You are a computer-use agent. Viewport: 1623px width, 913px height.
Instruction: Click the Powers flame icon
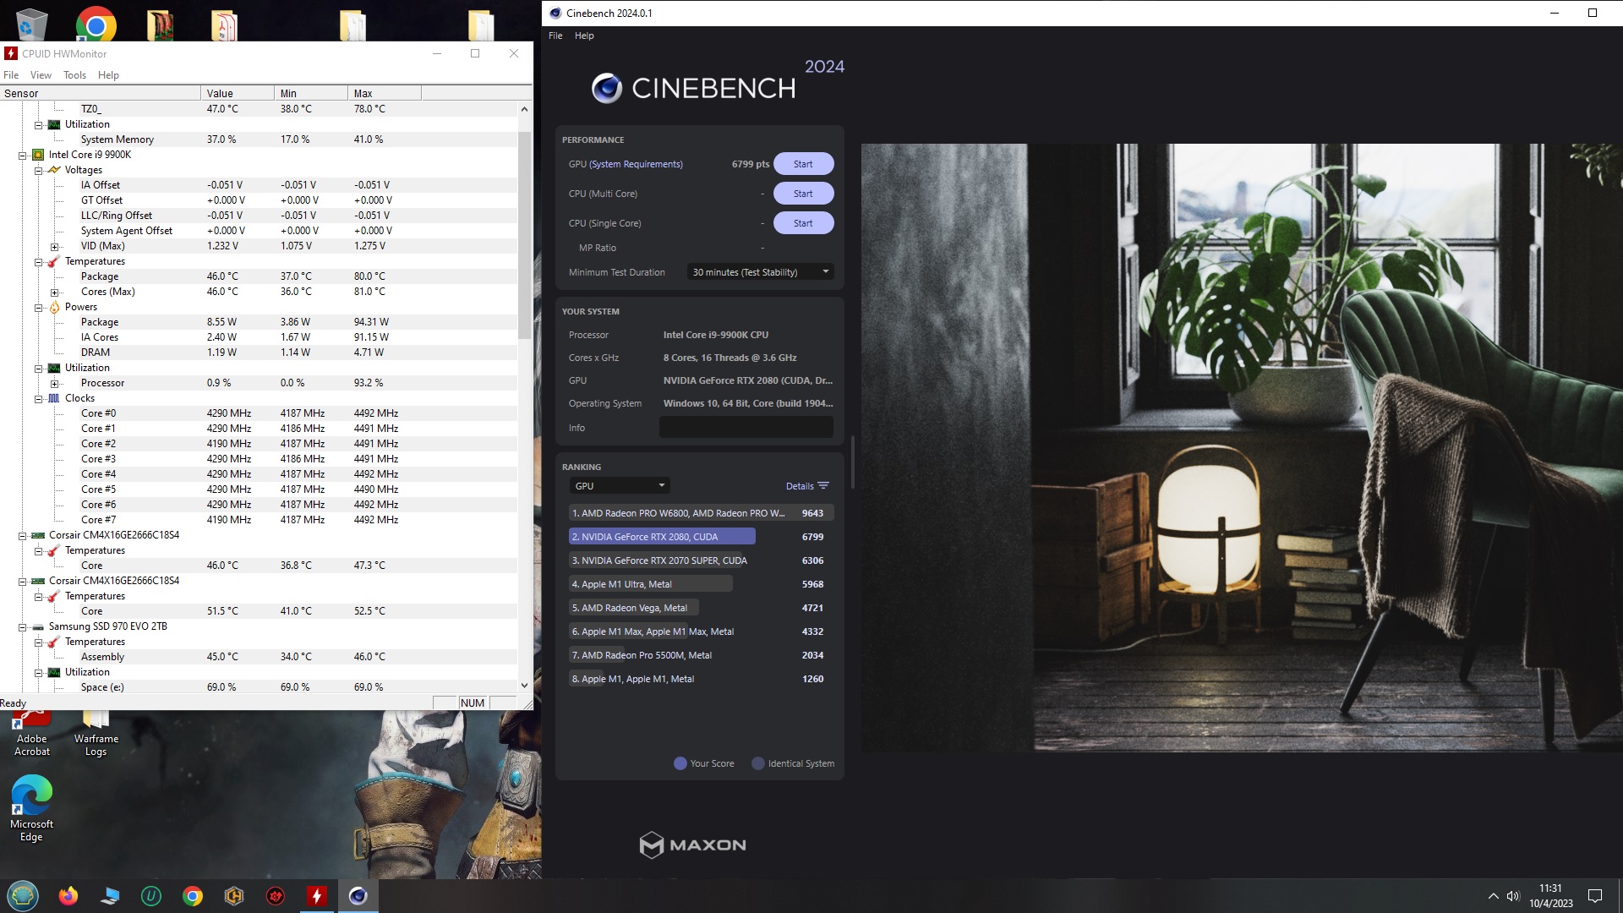(54, 307)
